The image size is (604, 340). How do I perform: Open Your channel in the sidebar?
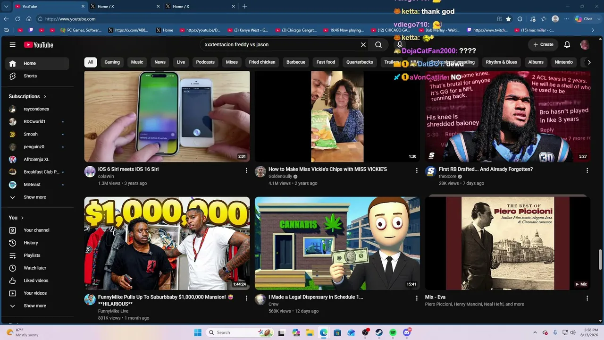(x=37, y=230)
